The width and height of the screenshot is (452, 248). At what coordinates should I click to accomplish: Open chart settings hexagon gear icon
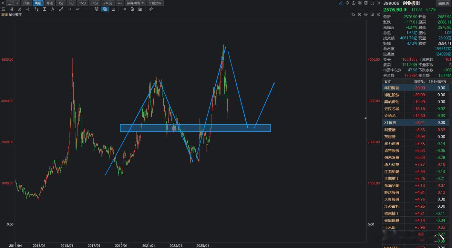click(x=379, y=15)
